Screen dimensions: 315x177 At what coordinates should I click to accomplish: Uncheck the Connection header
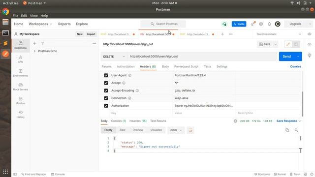click(106, 98)
